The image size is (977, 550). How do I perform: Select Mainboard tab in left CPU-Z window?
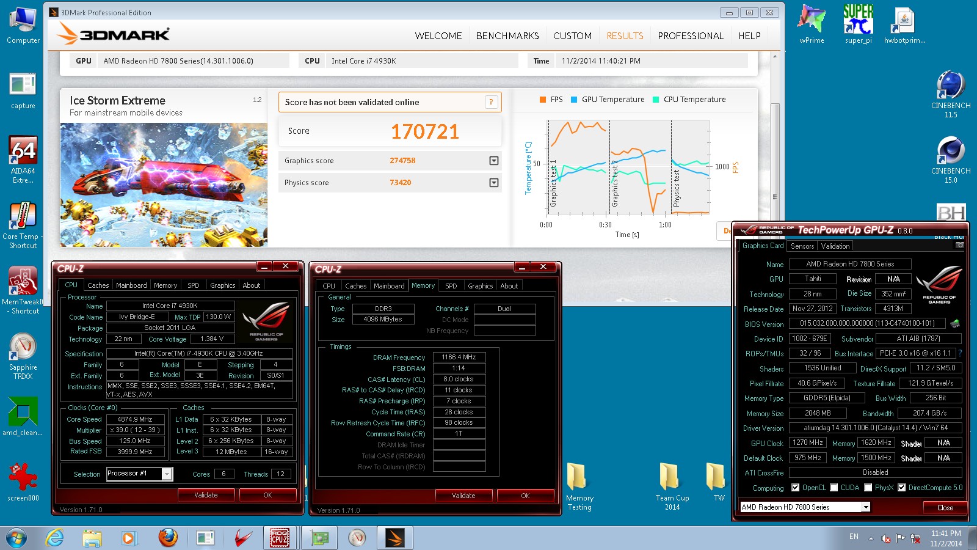tap(131, 285)
